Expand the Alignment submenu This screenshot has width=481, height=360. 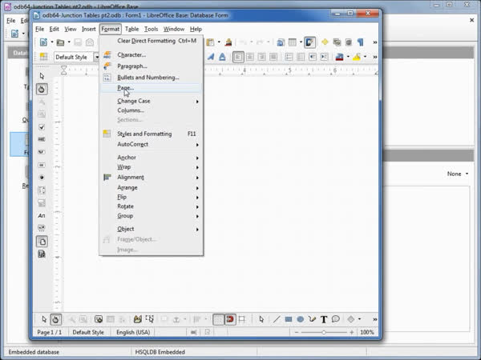coord(151,178)
